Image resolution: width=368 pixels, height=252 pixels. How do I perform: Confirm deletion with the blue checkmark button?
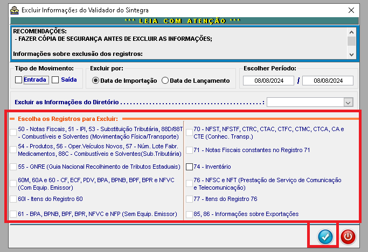325,236
